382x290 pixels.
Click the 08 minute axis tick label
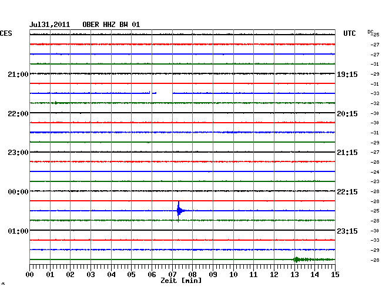click(192, 275)
